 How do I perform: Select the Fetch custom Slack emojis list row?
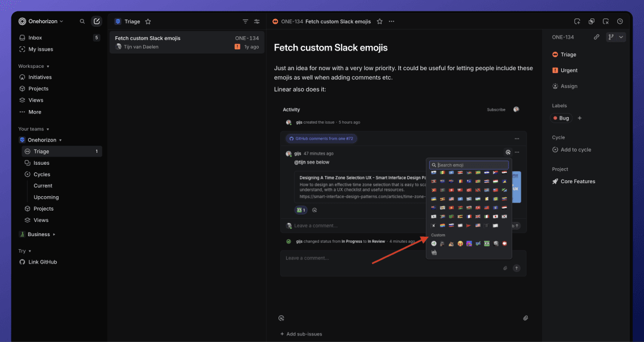(187, 42)
